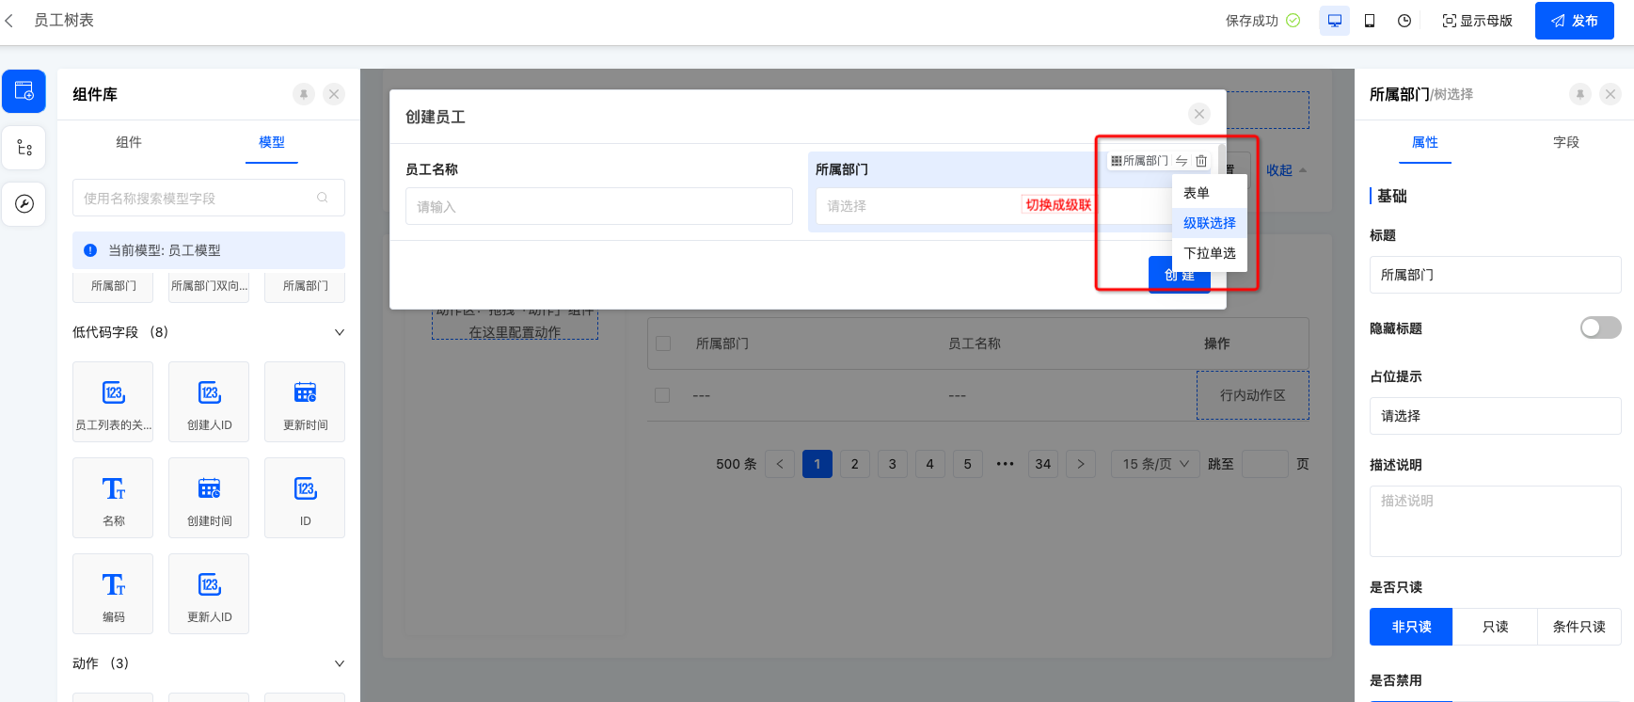The width and height of the screenshot is (1634, 702).
Task: Click the 所属部门 table column header
Action: pyautogui.click(x=722, y=343)
